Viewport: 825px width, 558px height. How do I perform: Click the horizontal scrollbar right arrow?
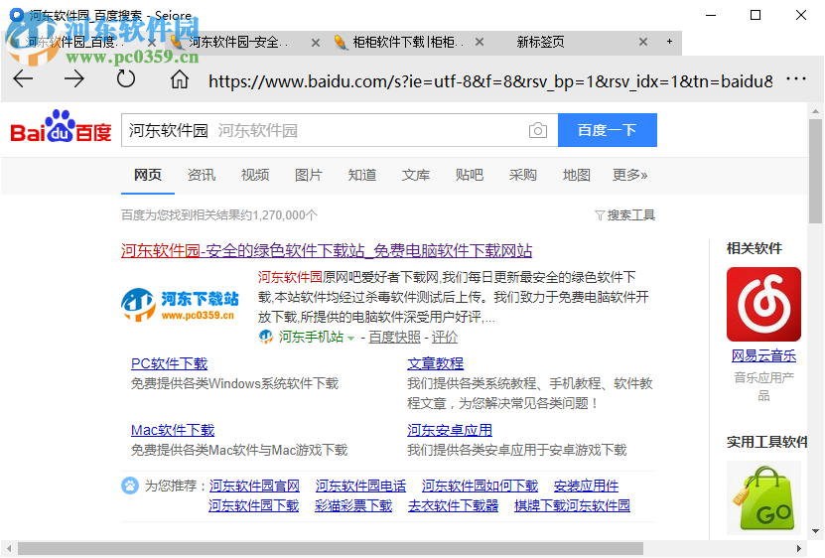click(799, 548)
